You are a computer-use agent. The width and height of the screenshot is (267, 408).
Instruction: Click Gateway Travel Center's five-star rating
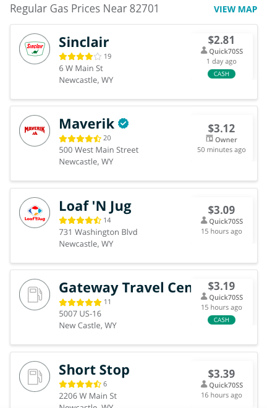point(80,302)
